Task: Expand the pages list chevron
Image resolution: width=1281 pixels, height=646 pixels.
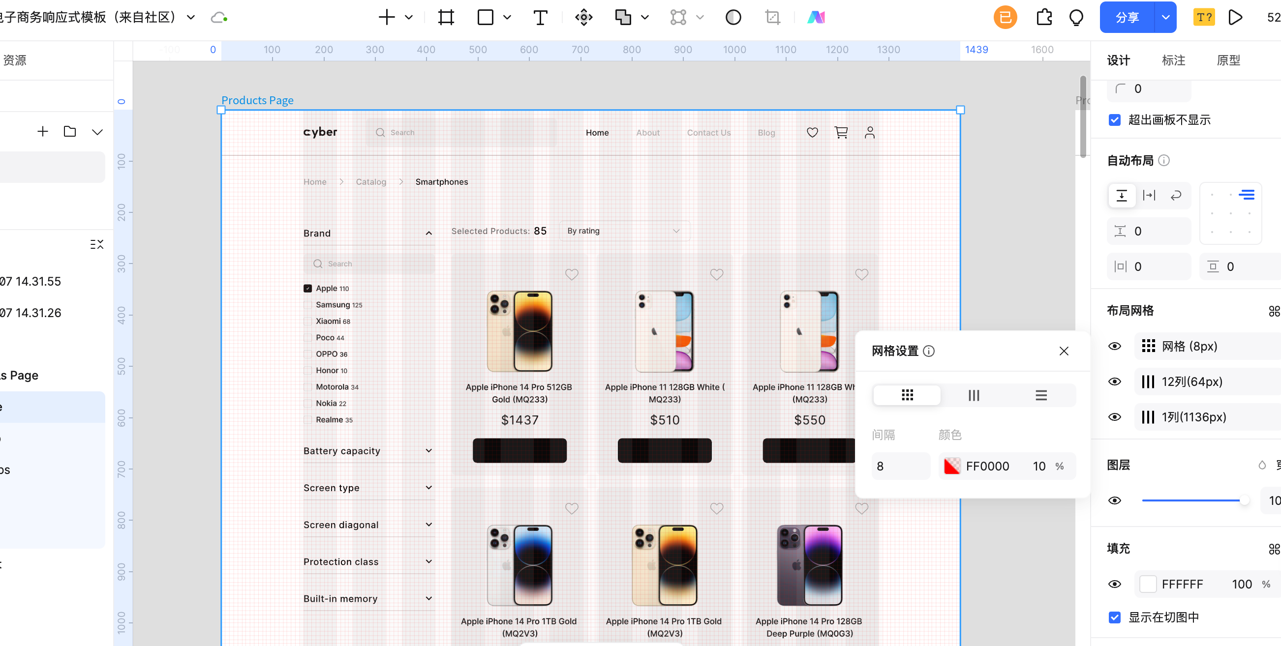Action: coord(97,132)
